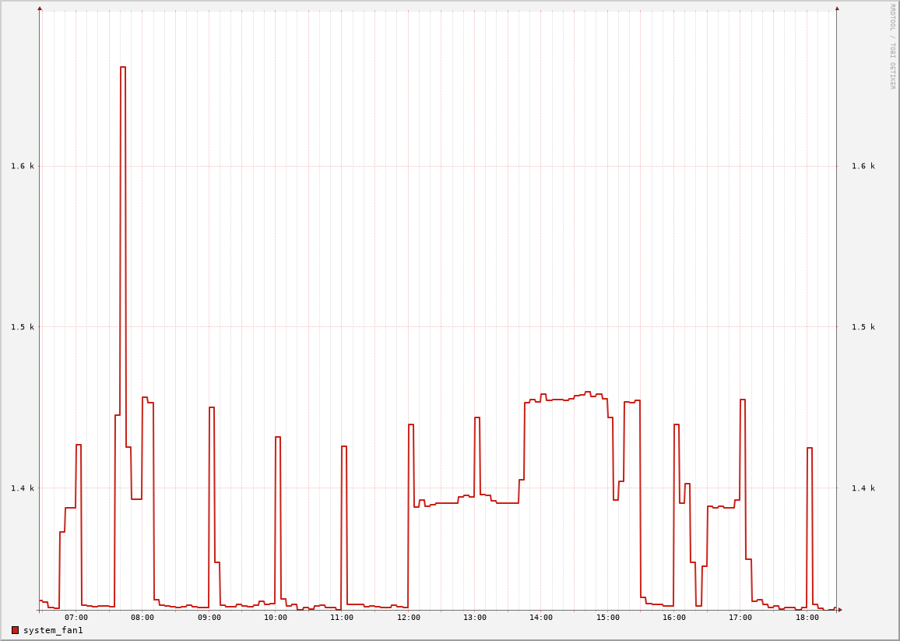
Task: Click the left 1.6 k axis label
Action: coord(23,166)
